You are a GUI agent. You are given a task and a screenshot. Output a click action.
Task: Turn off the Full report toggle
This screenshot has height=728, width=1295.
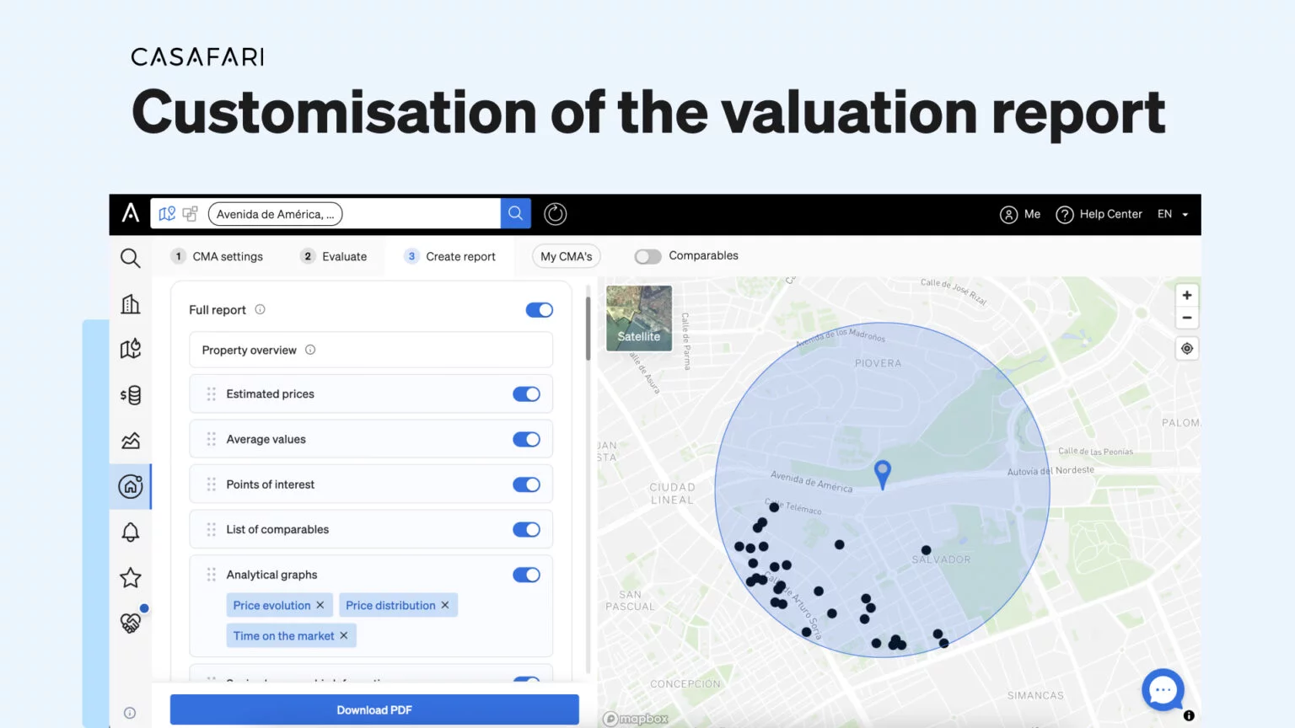[x=539, y=310]
